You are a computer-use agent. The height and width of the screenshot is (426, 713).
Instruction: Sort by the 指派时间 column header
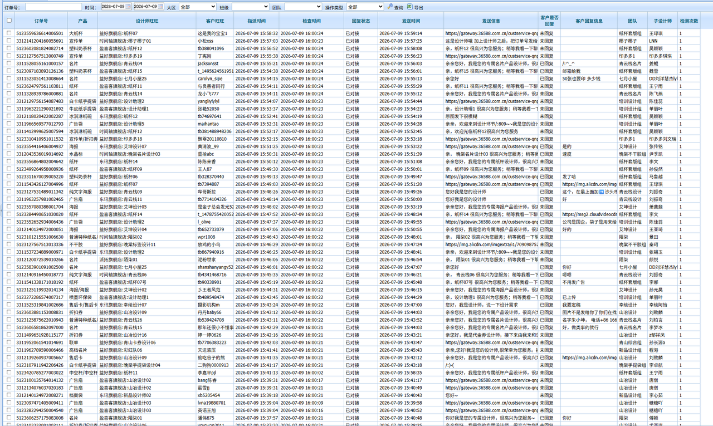(x=256, y=21)
